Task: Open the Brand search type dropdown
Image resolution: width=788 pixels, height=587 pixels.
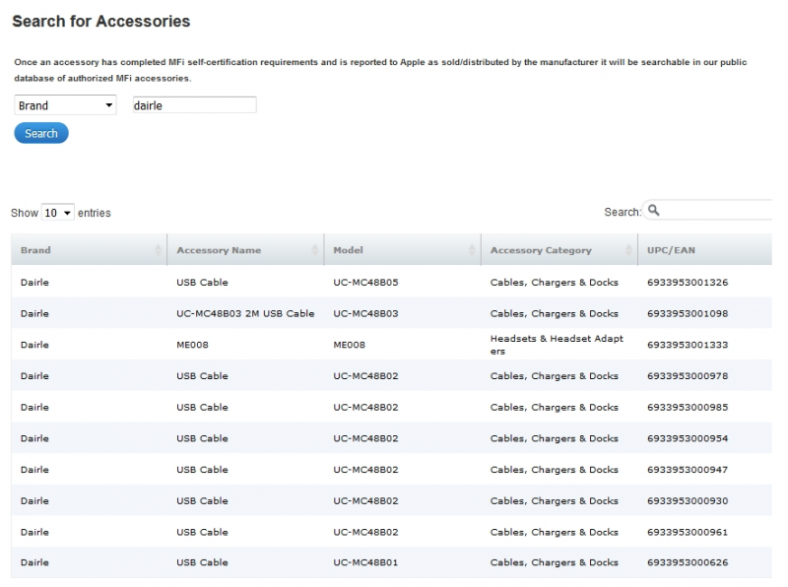Action: click(x=66, y=105)
